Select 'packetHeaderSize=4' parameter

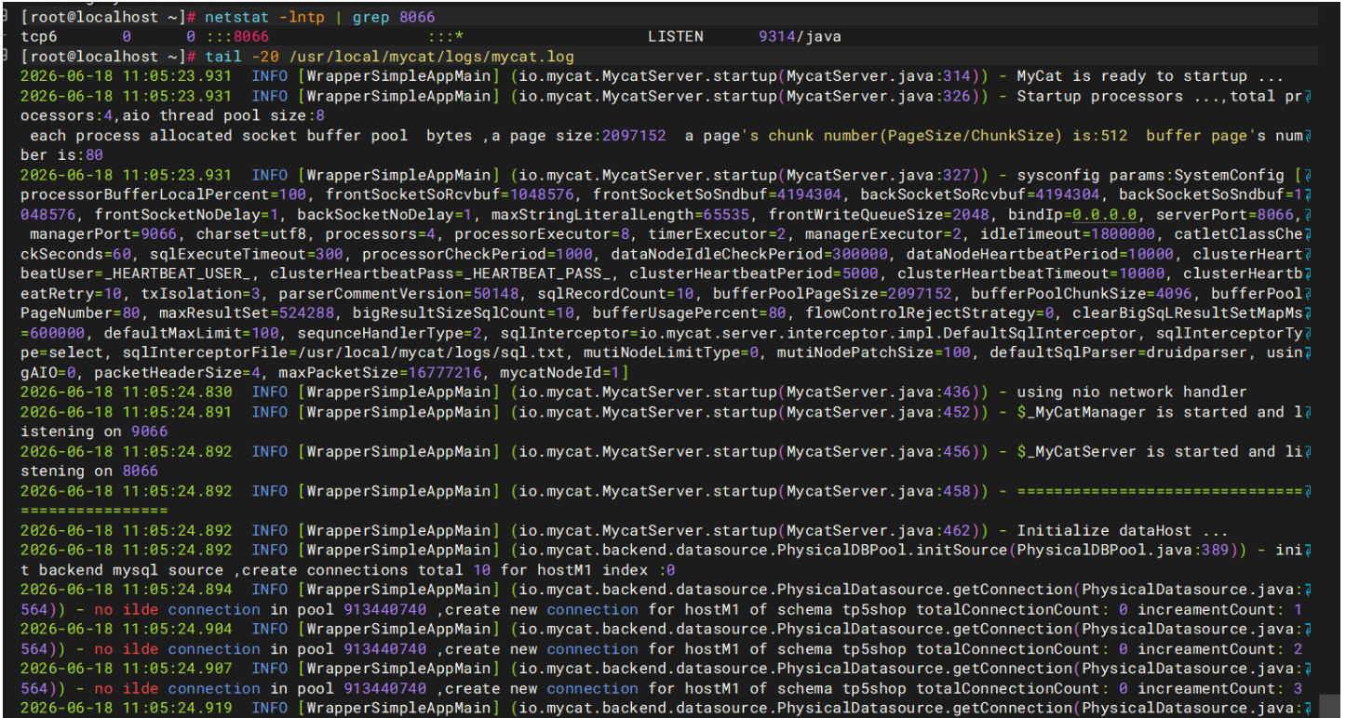pos(177,372)
